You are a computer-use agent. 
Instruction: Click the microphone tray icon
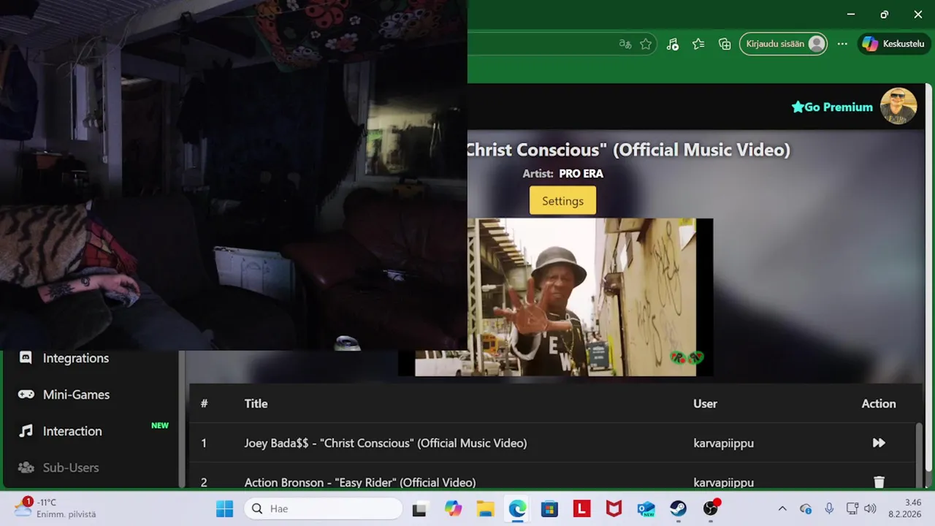(x=829, y=508)
